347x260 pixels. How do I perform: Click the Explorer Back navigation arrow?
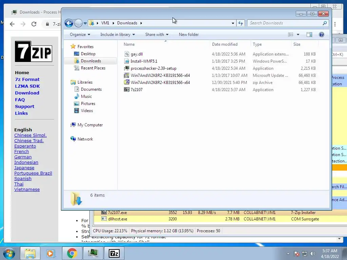pos(69,23)
